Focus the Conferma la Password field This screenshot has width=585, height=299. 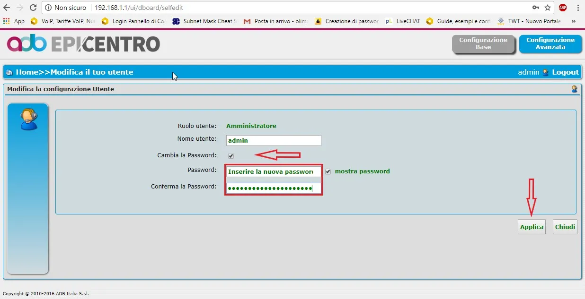pos(273,188)
